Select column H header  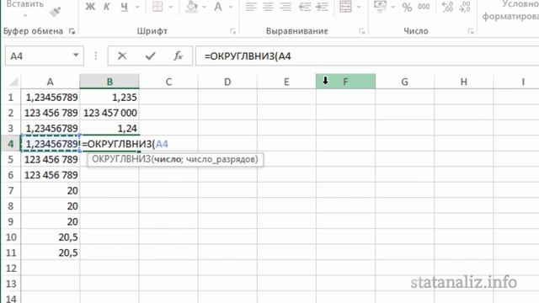point(464,82)
